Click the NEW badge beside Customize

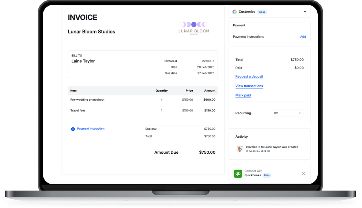[262, 12]
